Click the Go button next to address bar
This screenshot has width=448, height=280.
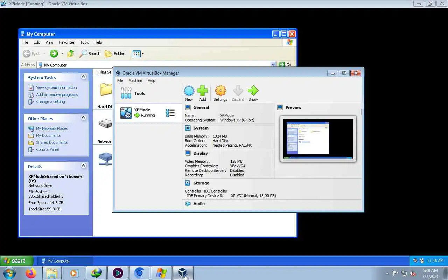(285, 65)
